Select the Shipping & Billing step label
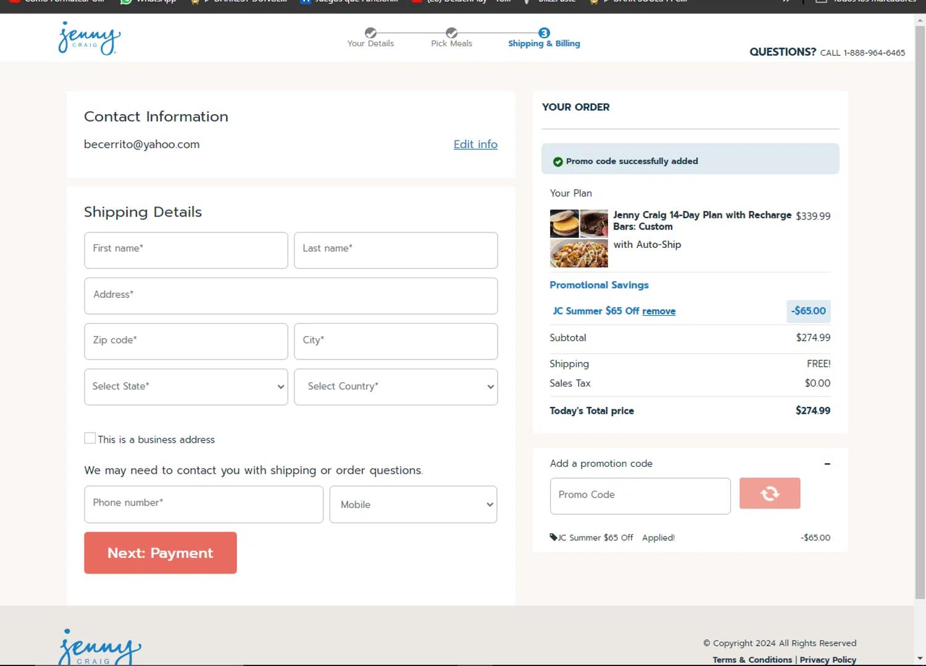This screenshot has height=666, width=926. coord(544,43)
